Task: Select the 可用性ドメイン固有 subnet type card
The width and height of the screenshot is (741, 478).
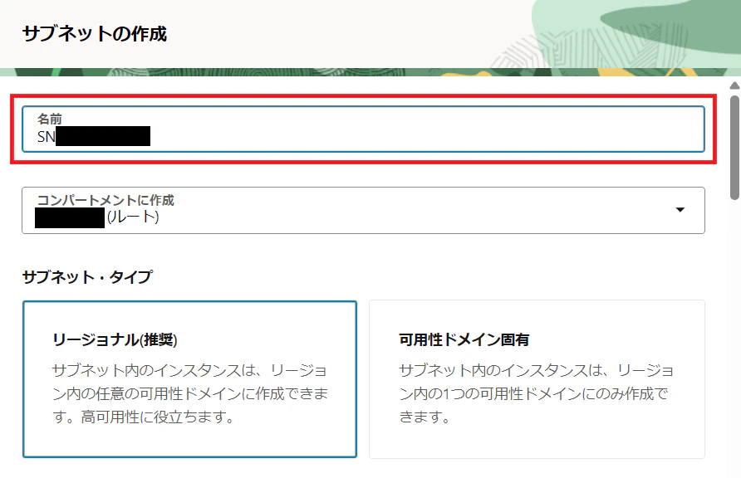Action: (537, 379)
